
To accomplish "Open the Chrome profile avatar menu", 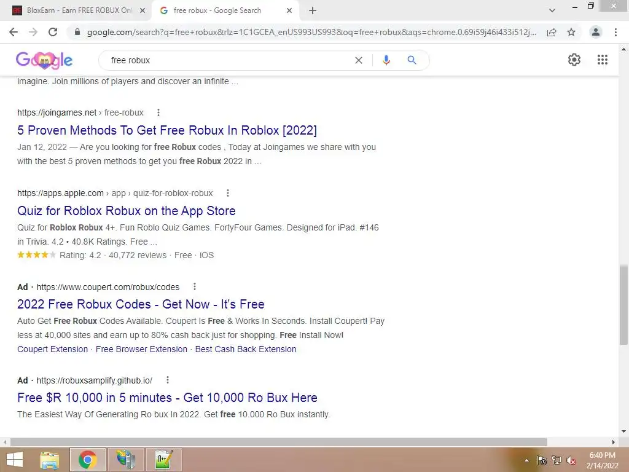I will coord(596,32).
